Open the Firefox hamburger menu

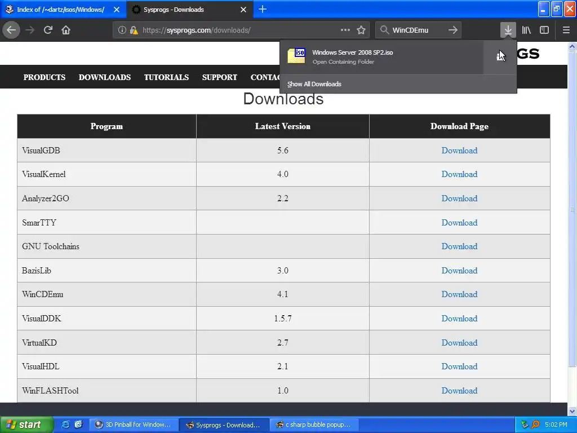tap(566, 30)
